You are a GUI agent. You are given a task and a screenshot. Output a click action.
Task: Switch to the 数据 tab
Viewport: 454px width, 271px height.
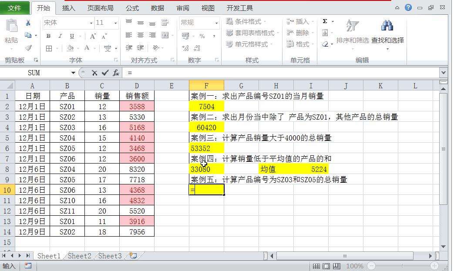(158, 8)
